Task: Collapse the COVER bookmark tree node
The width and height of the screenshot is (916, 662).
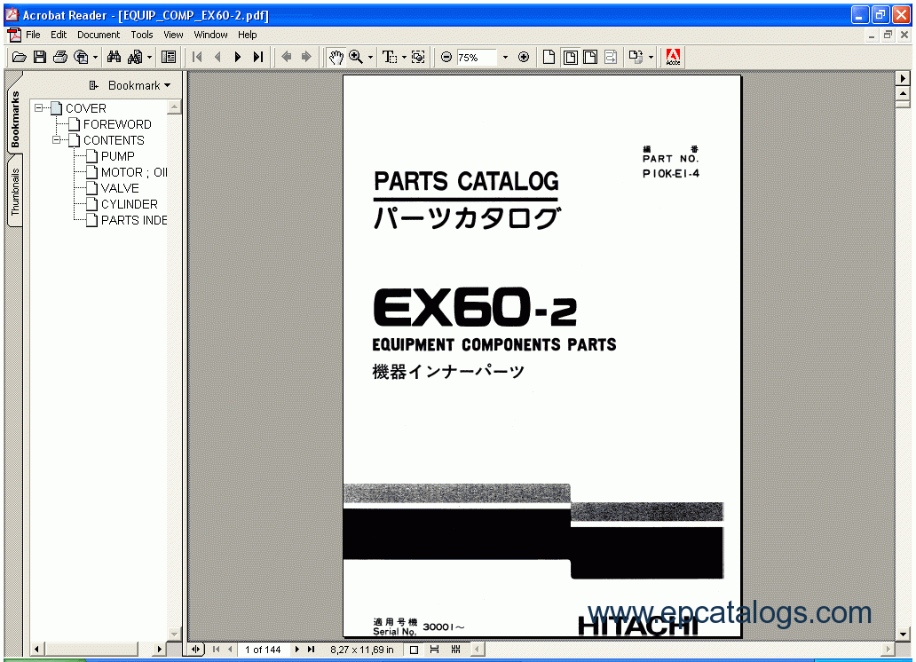Action: pos(38,108)
